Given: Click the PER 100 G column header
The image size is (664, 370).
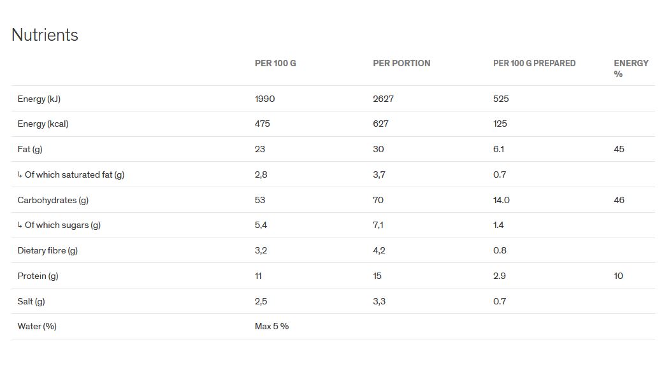Looking at the screenshot, I should click(275, 63).
